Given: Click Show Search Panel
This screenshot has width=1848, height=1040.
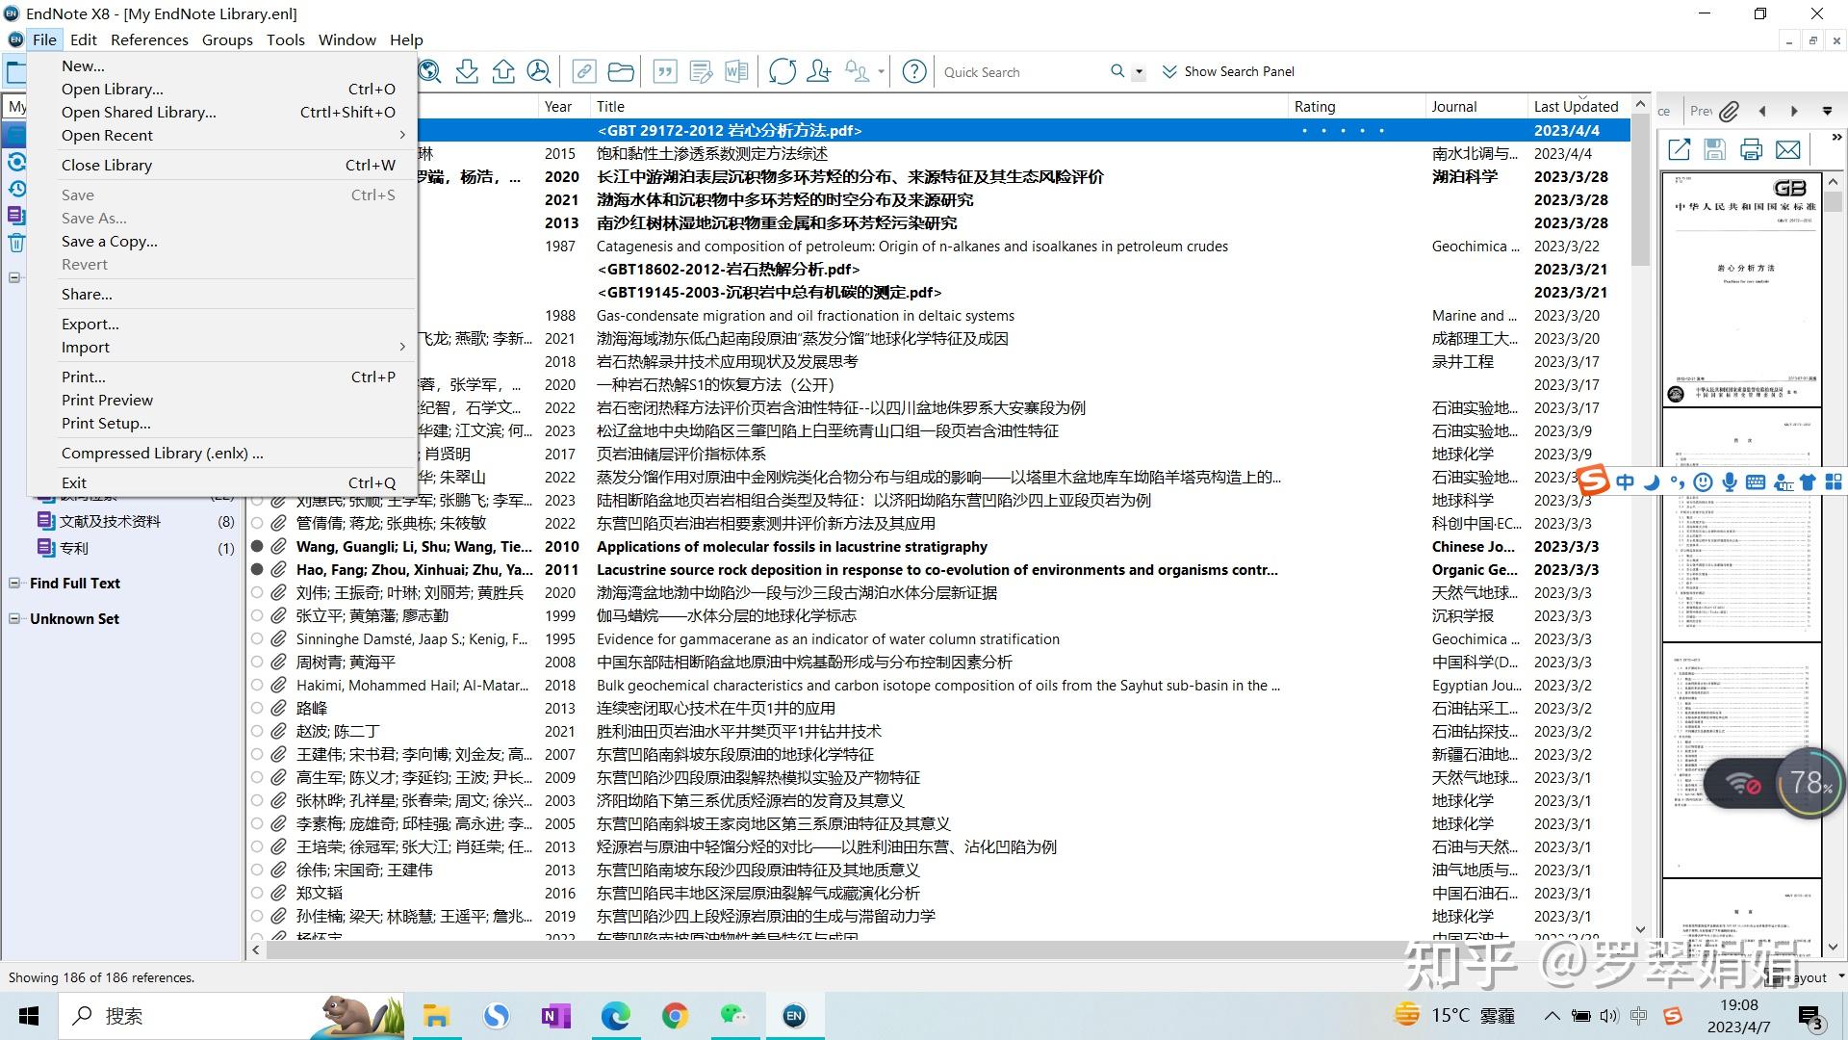Looking at the screenshot, I should (1238, 71).
